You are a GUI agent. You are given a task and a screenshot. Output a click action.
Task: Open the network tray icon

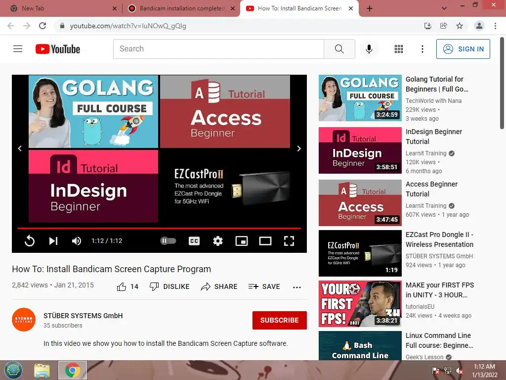pyautogui.click(x=448, y=371)
